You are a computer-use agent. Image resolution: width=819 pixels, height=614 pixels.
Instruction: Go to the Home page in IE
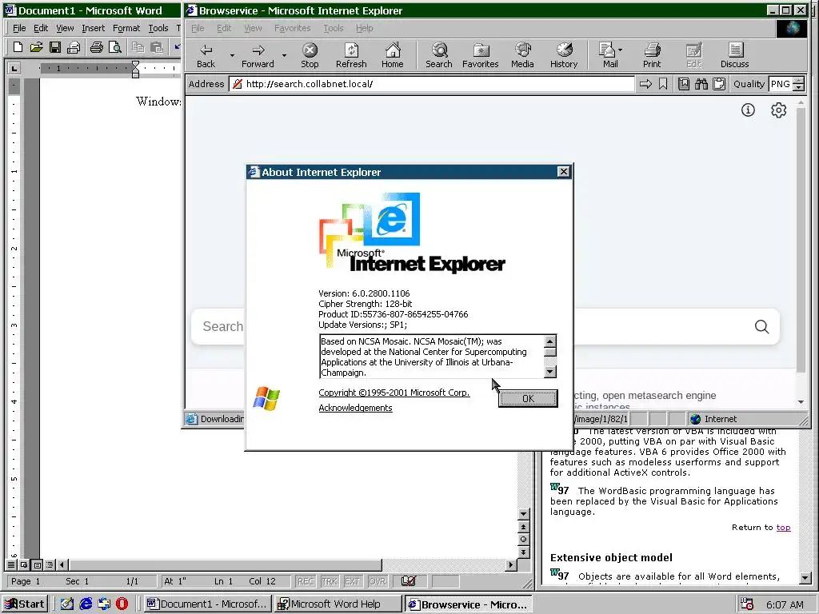coord(392,56)
